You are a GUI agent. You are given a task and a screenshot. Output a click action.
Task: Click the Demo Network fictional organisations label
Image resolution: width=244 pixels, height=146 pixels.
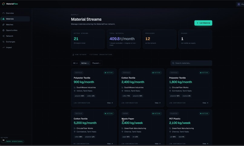pyautogui.click(x=92, y=55)
